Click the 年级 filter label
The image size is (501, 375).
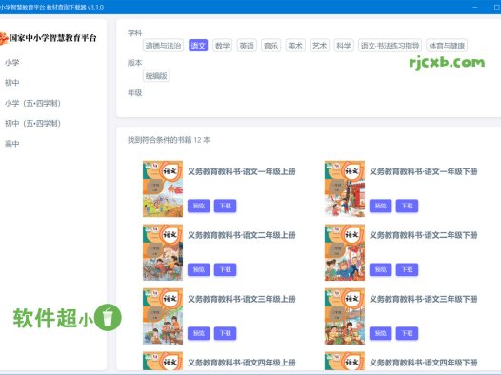pos(134,93)
